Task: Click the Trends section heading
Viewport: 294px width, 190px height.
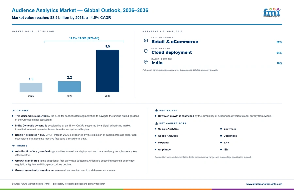Action: pyautogui.click(x=22, y=146)
